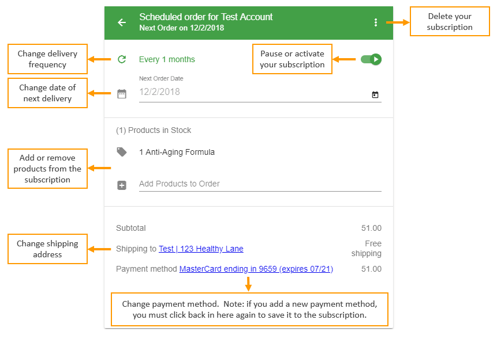Image resolution: width=497 pixels, height=339 pixels.
Task: Click the Pause or activate your subscription callout
Action: (x=292, y=59)
